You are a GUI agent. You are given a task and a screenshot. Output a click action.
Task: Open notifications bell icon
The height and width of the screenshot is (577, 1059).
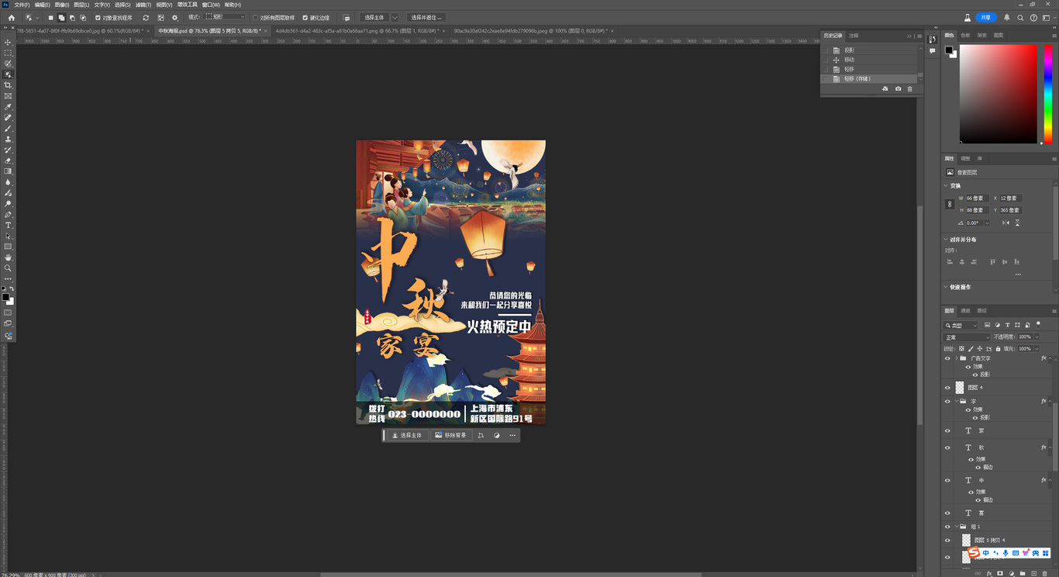pos(1007,17)
